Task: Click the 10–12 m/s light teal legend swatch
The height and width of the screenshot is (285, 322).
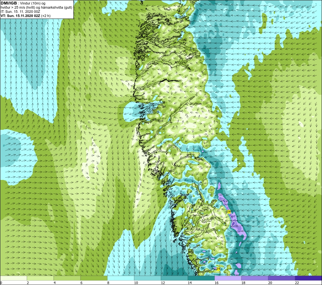Action: tap(147, 278)
